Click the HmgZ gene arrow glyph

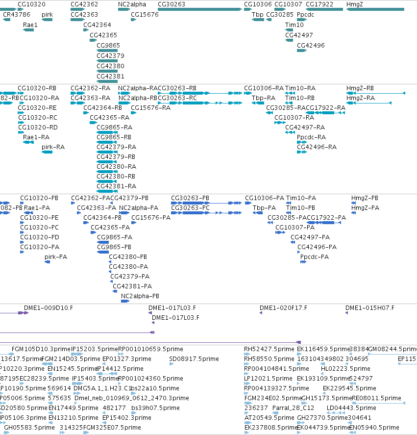pyautogui.click(x=375, y=9)
